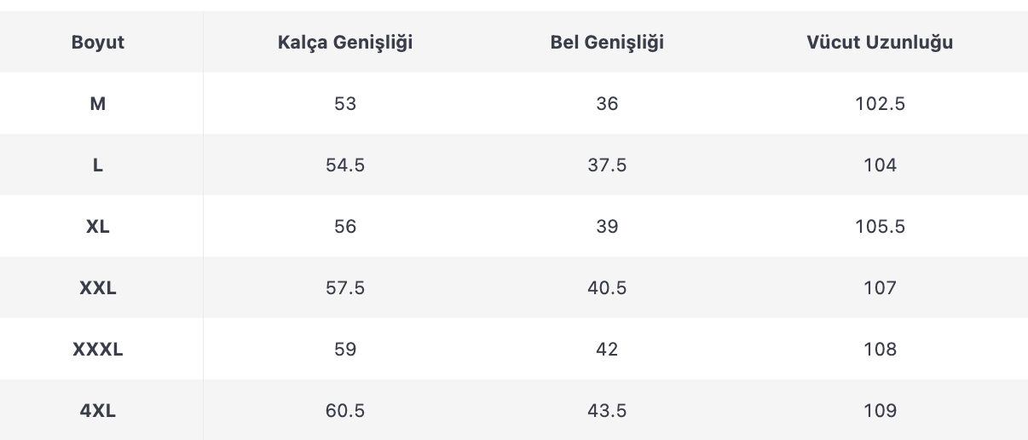
Task: Select the Vücut Uzunluğu header
Action: [880, 43]
